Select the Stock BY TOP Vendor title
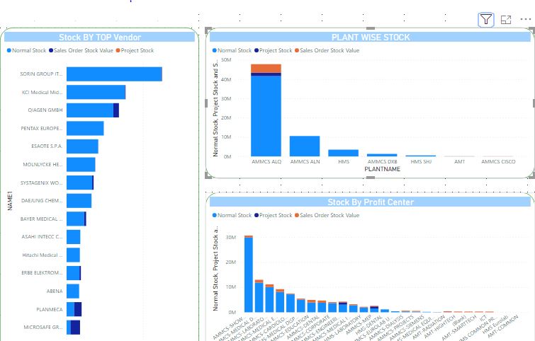The width and height of the screenshot is (535, 341). coord(100,37)
